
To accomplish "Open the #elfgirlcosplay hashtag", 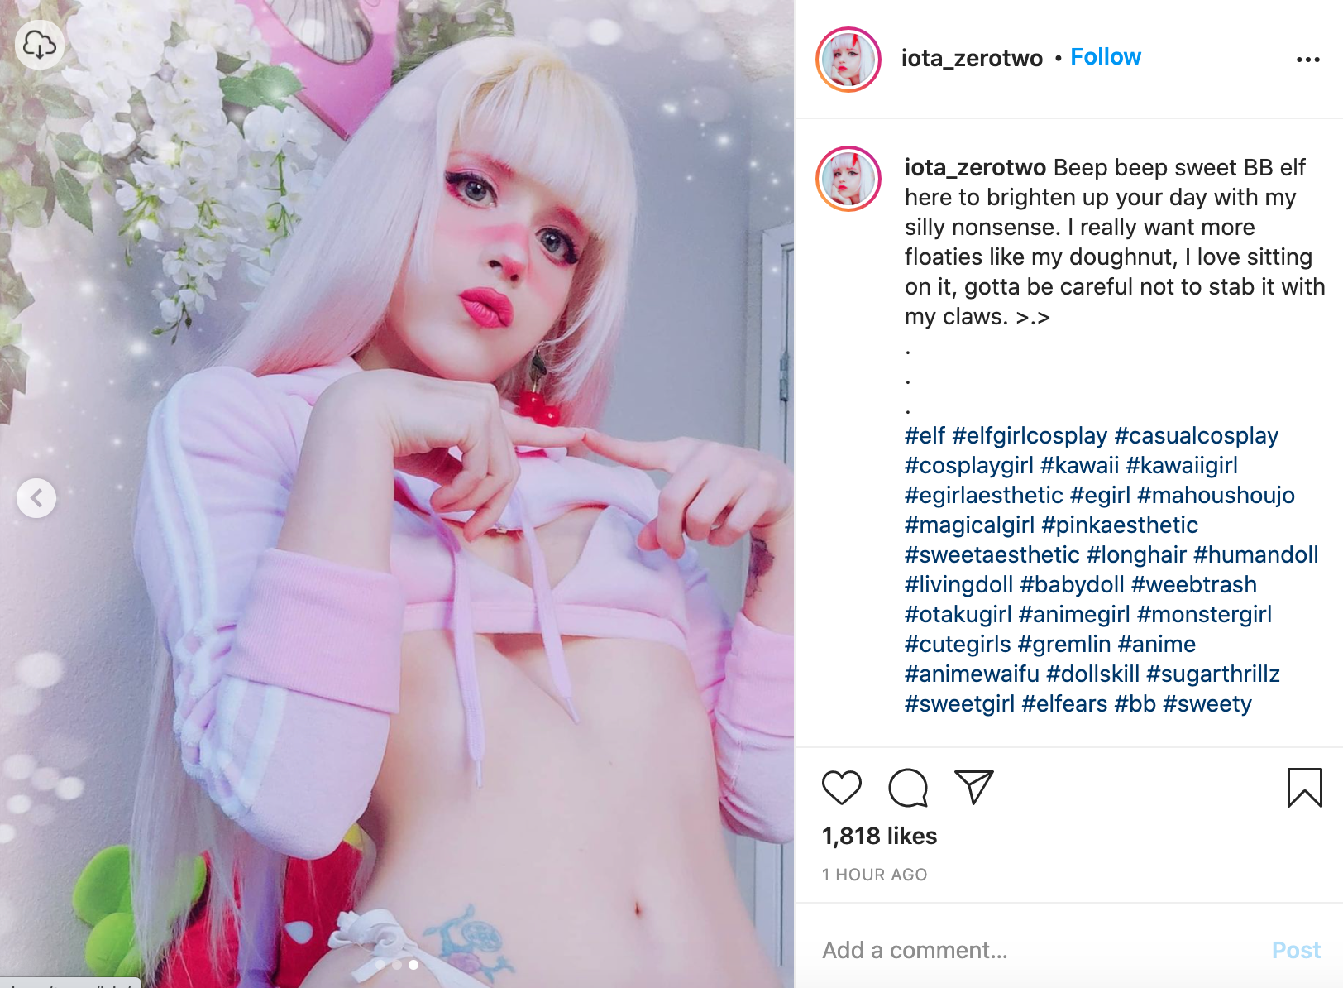I will coord(1030,436).
